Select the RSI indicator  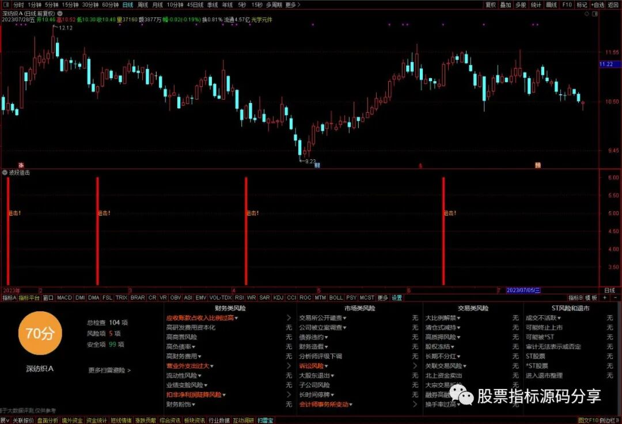click(x=239, y=297)
